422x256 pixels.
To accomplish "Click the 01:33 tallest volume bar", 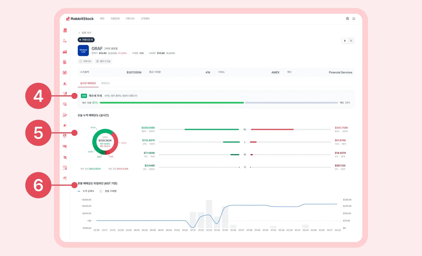I will click(x=209, y=214).
